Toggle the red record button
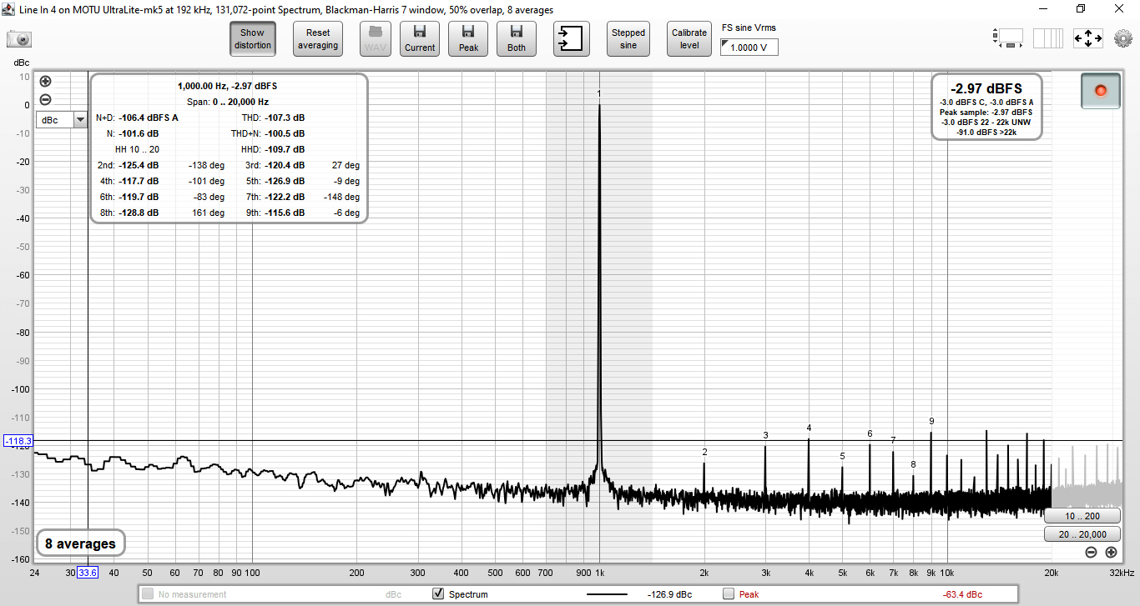Screen dimensions: 1140x606 pos(1100,90)
